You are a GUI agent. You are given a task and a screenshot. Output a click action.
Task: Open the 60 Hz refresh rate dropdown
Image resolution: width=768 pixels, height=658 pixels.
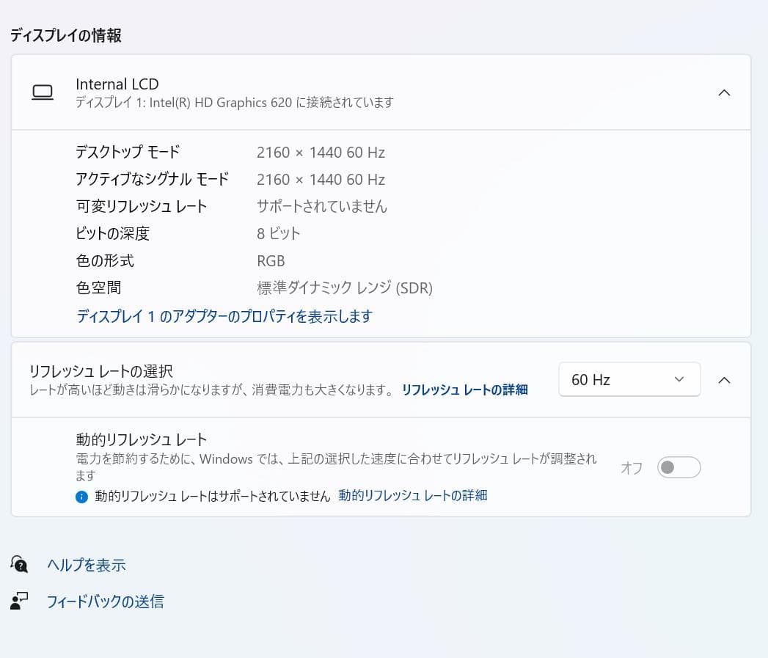(629, 379)
